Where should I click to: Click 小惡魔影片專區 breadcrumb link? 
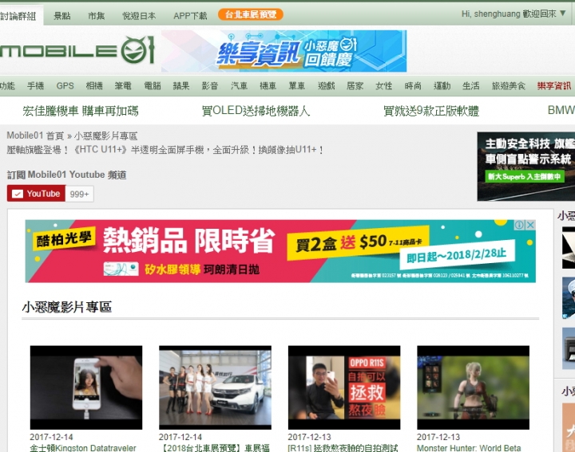pyautogui.click(x=105, y=136)
